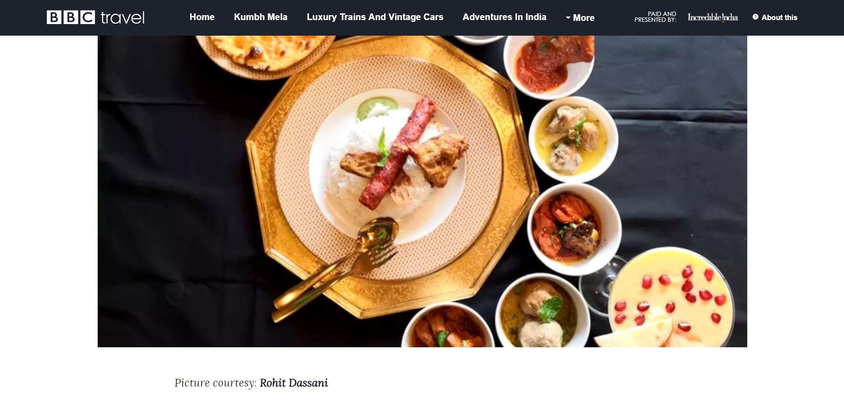Click the About this link text

click(x=779, y=17)
